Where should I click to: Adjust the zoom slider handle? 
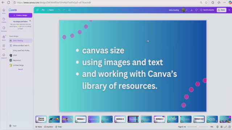(x=198, y=127)
